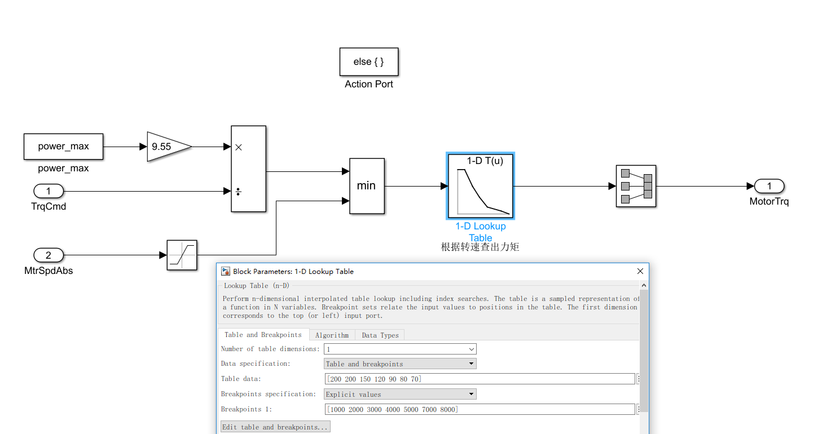Click the bus selector block before MotorTrq

(x=636, y=186)
